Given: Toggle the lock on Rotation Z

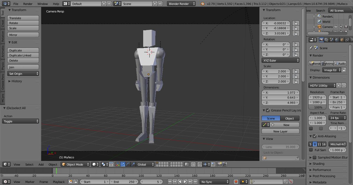Looking at the screenshot, I should [296, 54].
